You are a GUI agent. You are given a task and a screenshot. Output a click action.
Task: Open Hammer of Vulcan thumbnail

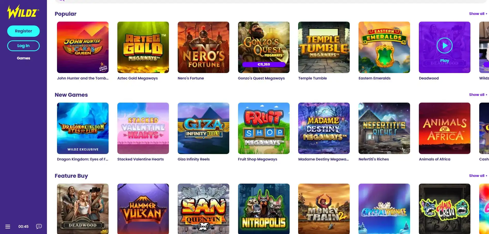tap(143, 209)
